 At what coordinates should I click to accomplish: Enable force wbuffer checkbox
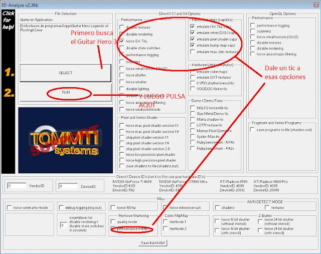tap(122, 82)
